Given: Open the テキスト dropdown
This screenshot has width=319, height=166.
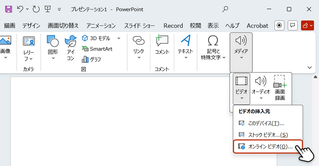Looking at the screenshot, I should (x=185, y=47).
